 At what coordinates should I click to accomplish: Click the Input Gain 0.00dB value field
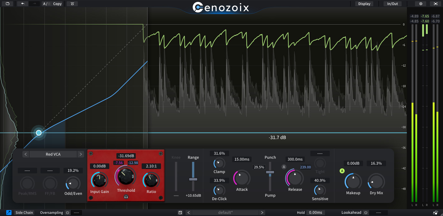pyautogui.click(x=100, y=166)
